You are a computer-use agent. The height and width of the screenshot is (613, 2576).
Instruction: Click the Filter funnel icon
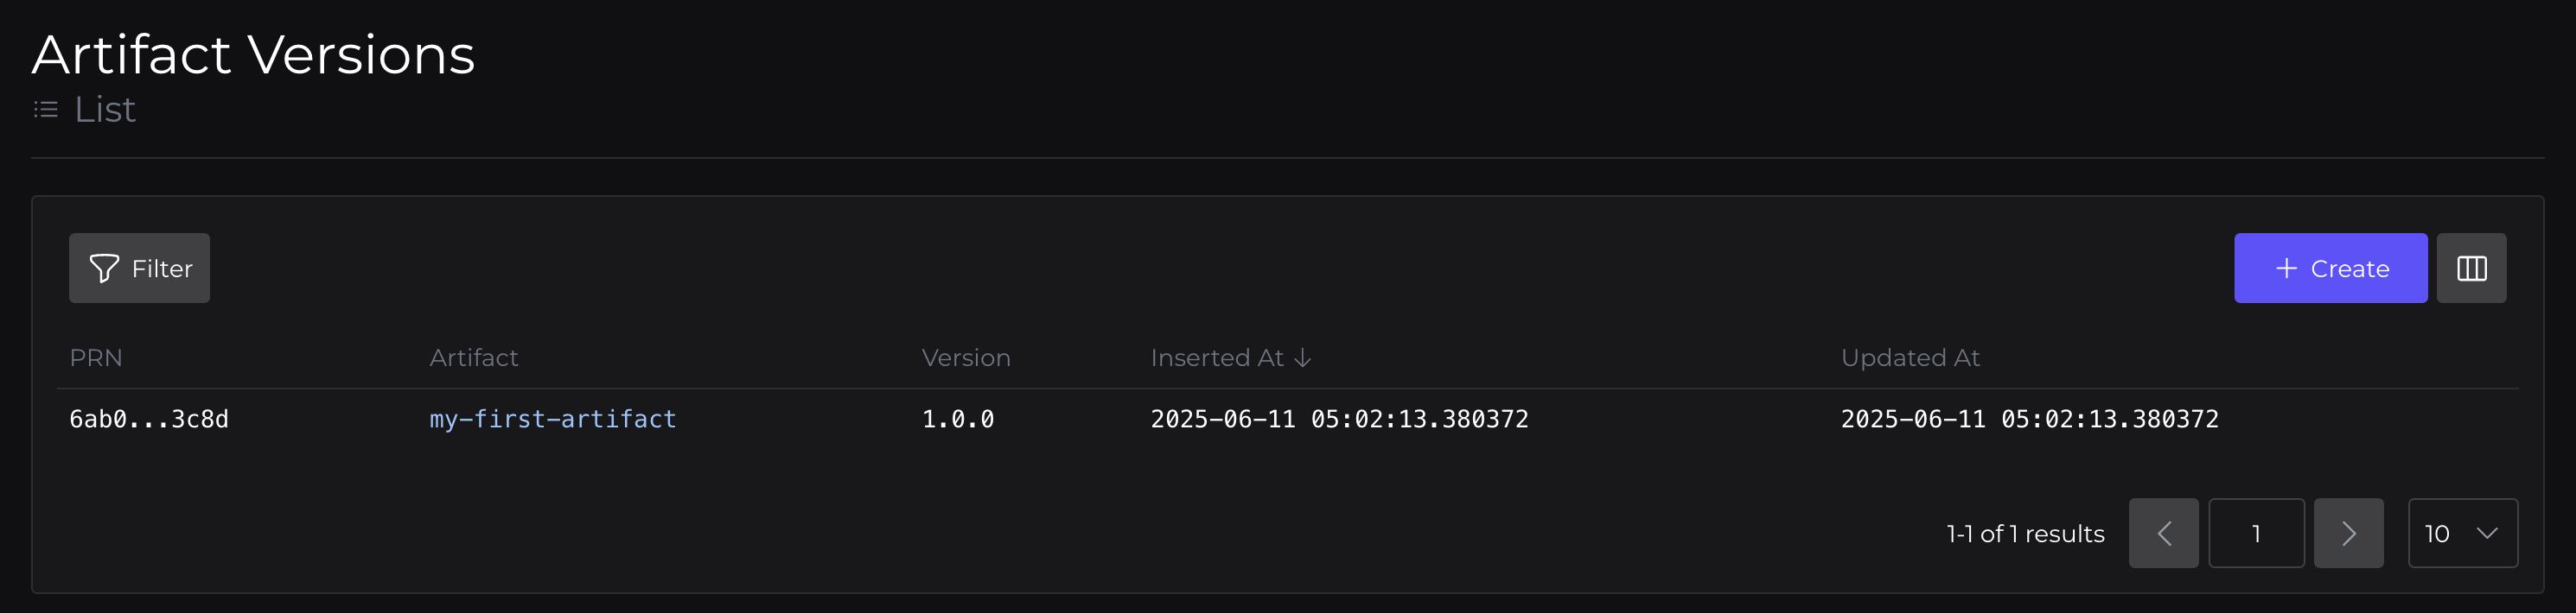tap(104, 269)
